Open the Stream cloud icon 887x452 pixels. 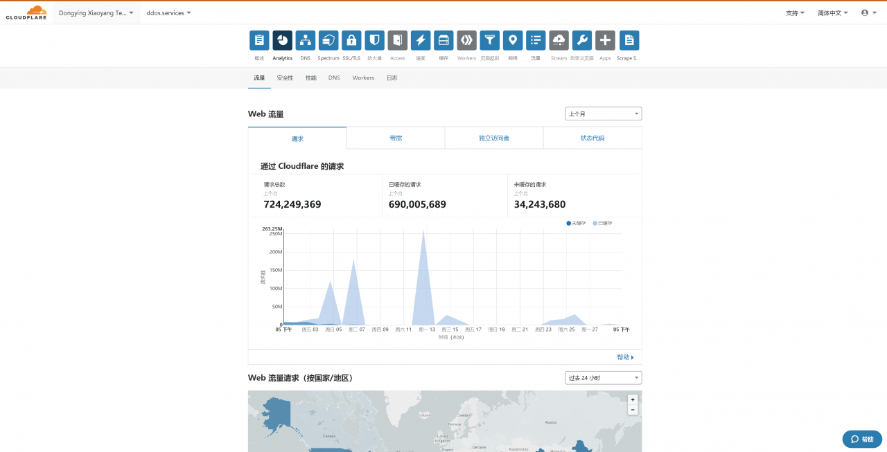click(x=559, y=40)
